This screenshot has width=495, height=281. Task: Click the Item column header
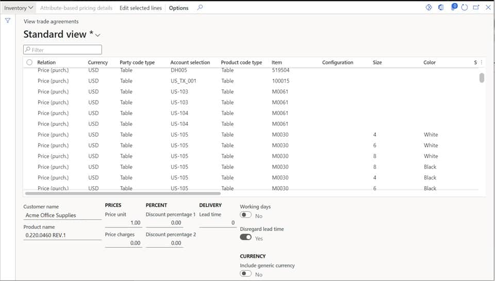tap(276, 62)
